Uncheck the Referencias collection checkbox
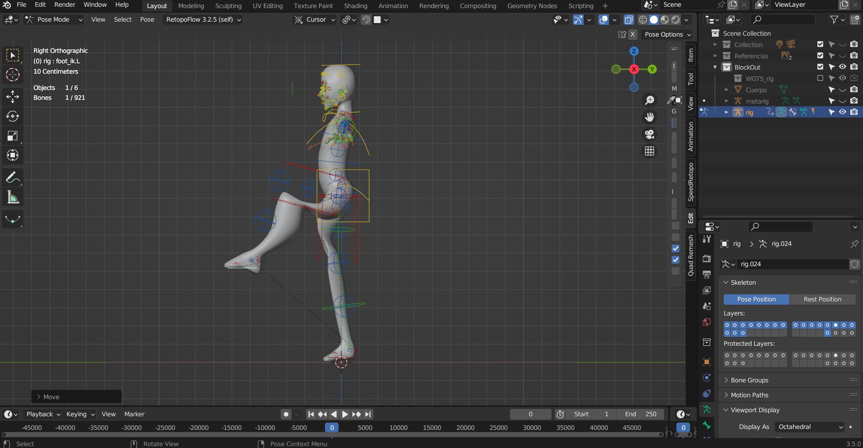 820,56
